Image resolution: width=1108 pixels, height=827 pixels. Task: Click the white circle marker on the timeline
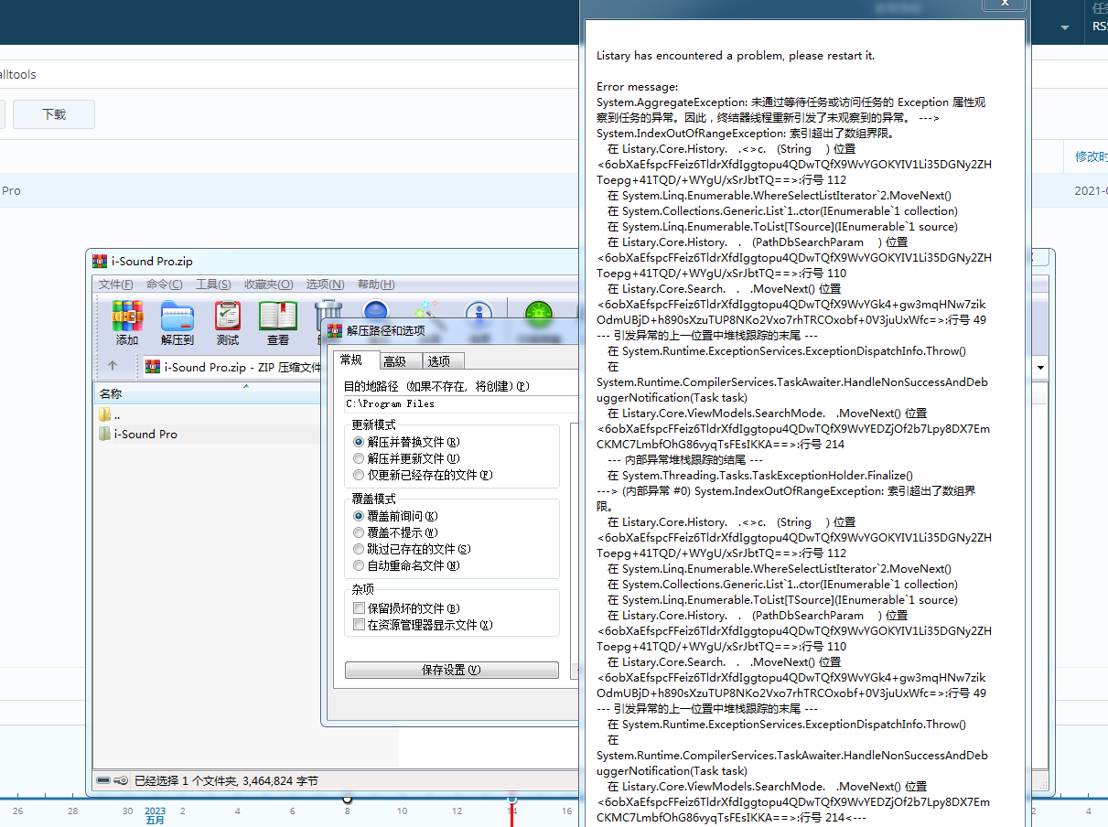click(x=347, y=799)
